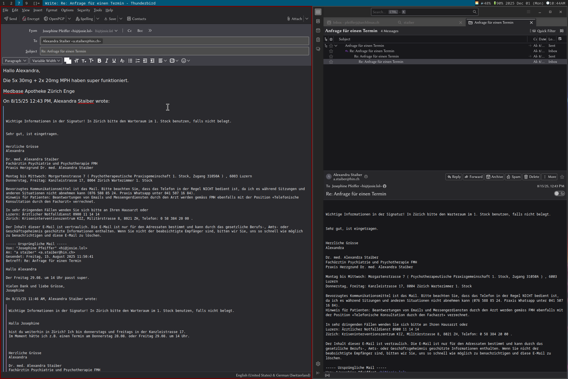Click into the Subject input field
Image resolution: width=568 pixels, height=379 pixels.
click(x=174, y=51)
